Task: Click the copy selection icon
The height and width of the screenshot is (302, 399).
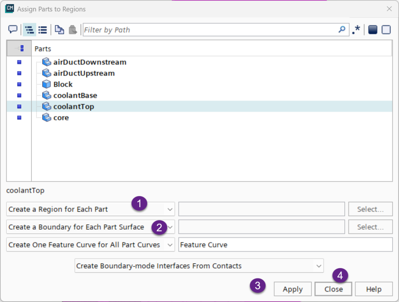Action: click(x=59, y=30)
